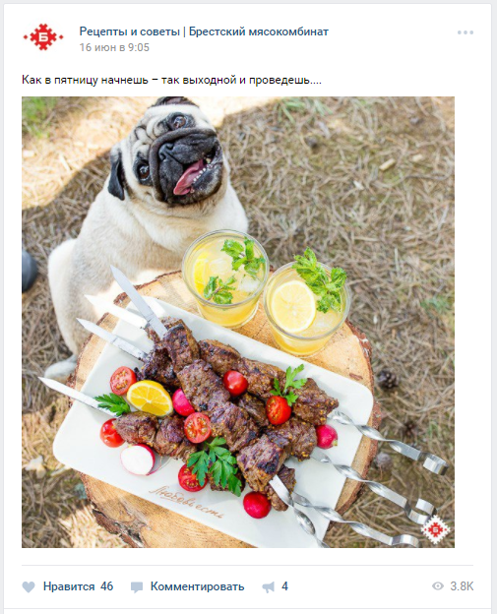Toggle the 'Нравится' like button

click(69, 586)
